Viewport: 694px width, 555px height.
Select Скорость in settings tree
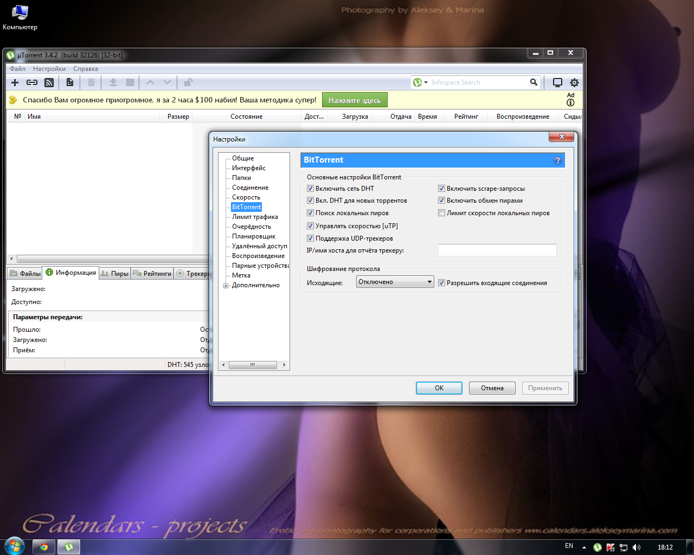(x=246, y=197)
